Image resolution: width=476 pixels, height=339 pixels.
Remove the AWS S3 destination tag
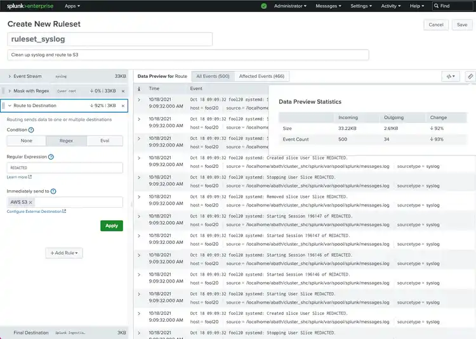[30, 202]
